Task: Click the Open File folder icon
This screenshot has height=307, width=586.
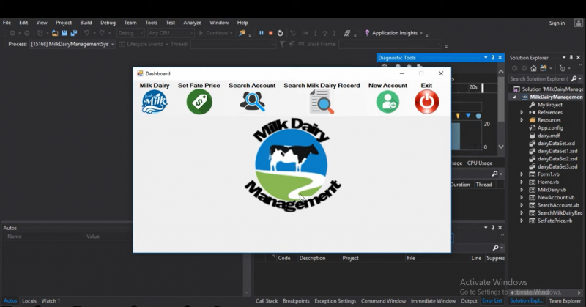Action: 55,33
